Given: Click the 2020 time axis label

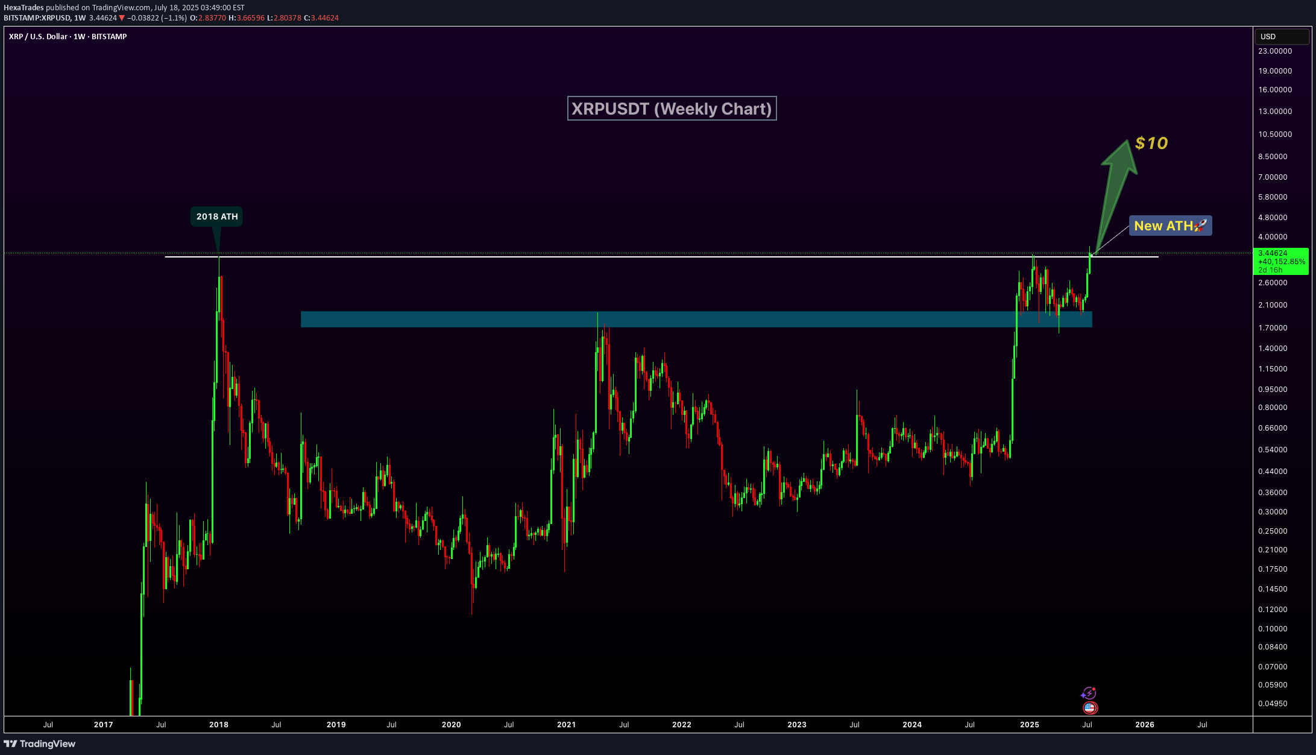Looking at the screenshot, I should [451, 725].
